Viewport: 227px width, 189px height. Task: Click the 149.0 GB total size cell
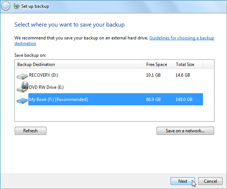184,99
